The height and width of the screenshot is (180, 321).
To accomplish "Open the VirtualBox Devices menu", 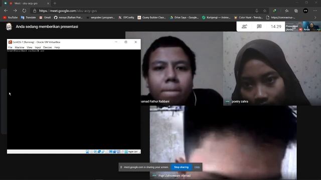I will [48, 47].
